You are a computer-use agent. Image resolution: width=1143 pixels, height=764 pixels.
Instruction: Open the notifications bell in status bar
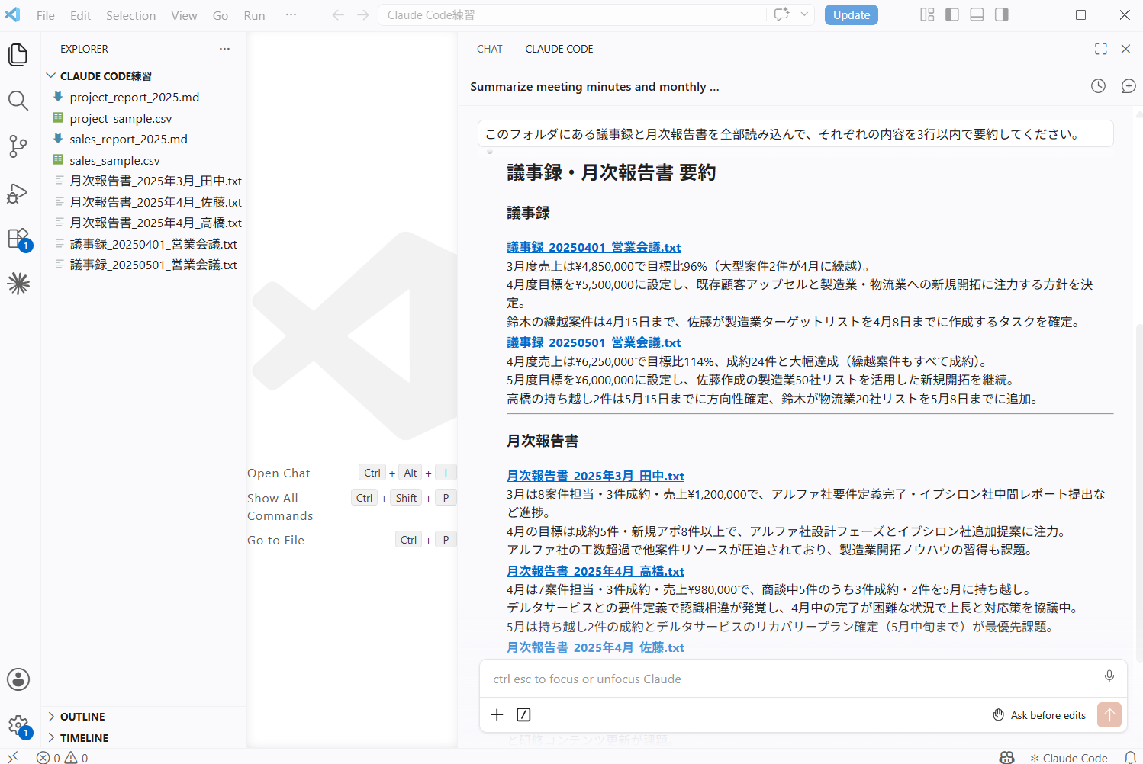tap(1131, 757)
